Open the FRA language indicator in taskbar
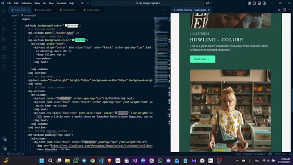Screen dimensions: 293x165 pyautogui.click(x=257, y=161)
